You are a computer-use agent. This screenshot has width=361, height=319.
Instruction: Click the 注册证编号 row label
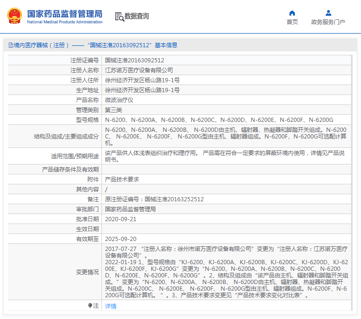[84, 60]
